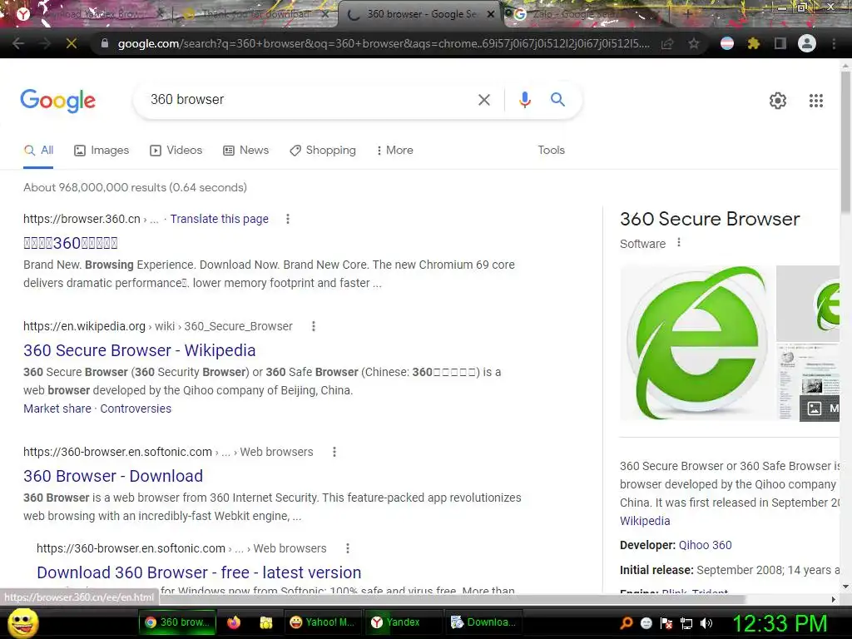Viewport: 852px width, 639px height.
Task: Click inside the 360 browser search field
Action: (310, 100)
